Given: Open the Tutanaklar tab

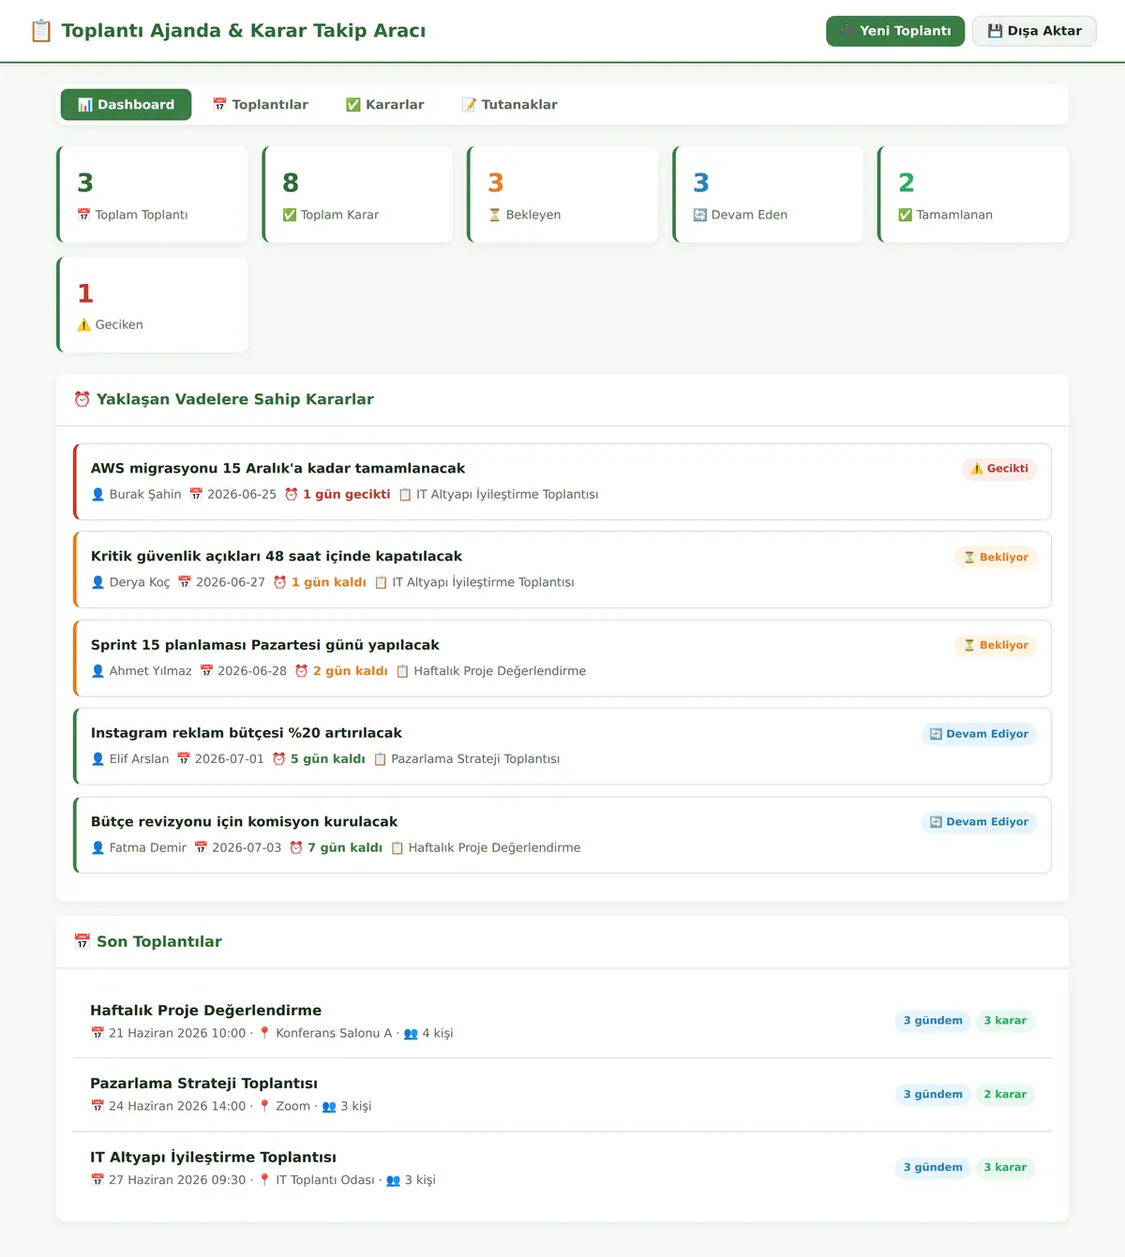Looking at the screenshot, I should click(510, 105).
